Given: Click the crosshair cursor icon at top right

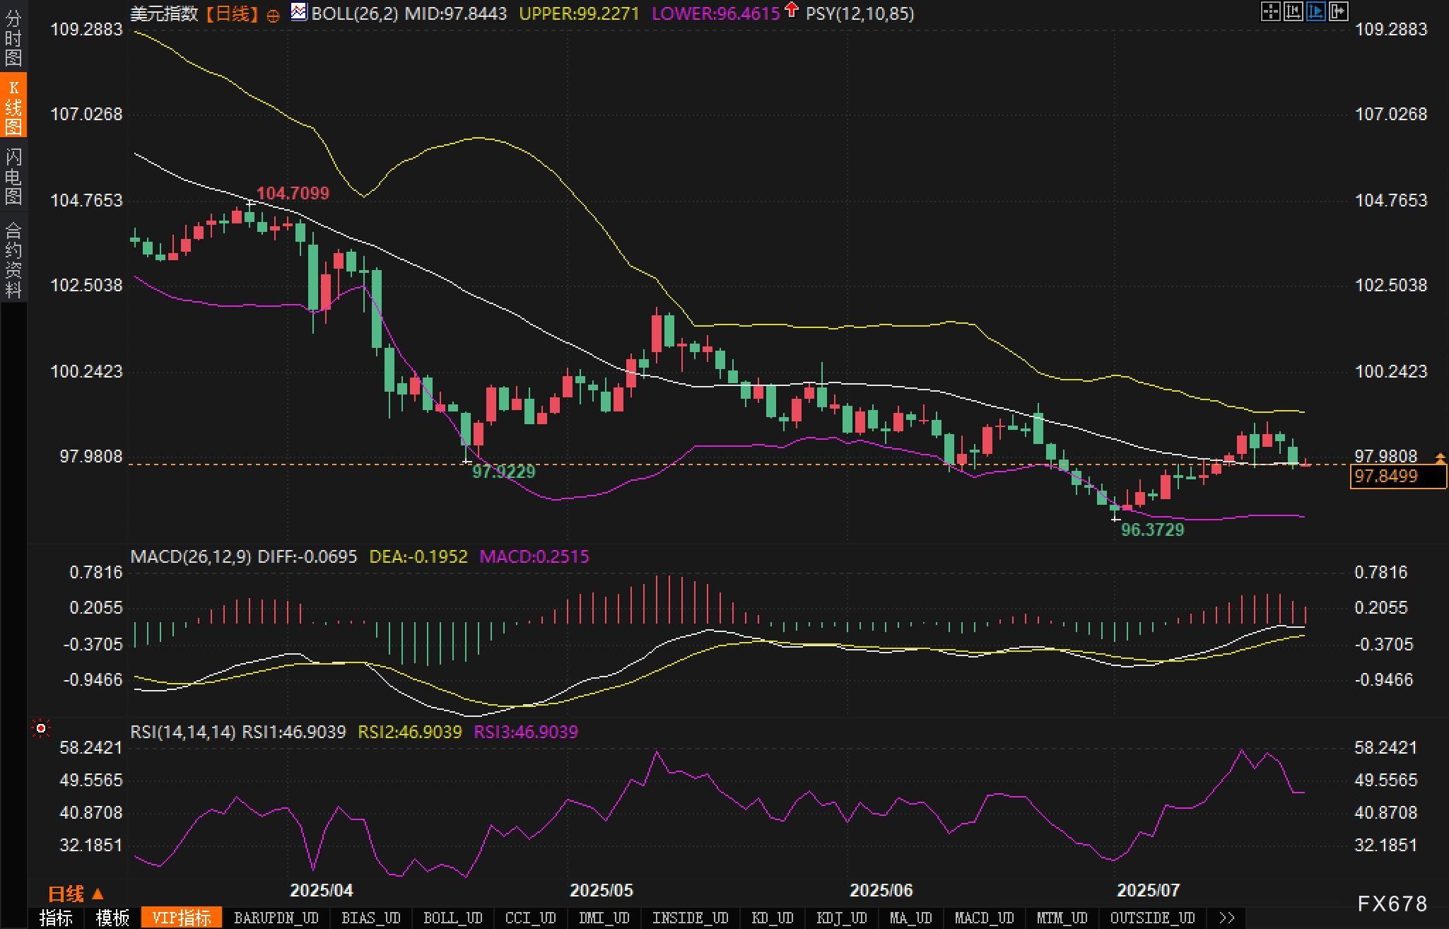Looking at the screenshot, I should tap(1270, 11).
